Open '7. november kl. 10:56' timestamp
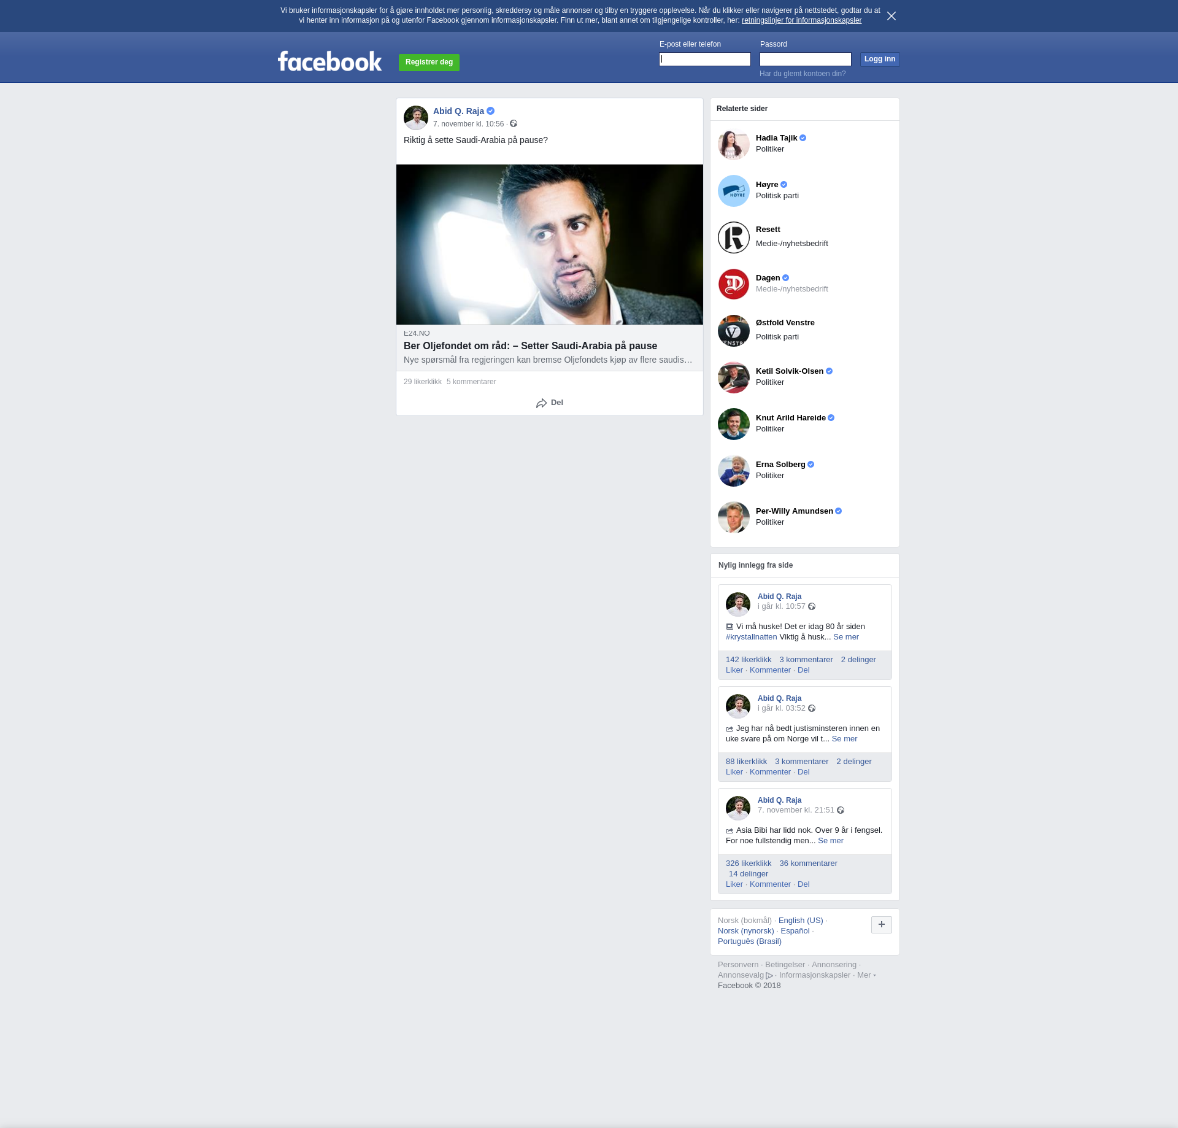The width and height of the screenshot is (1178, 1128). (469, 124)
